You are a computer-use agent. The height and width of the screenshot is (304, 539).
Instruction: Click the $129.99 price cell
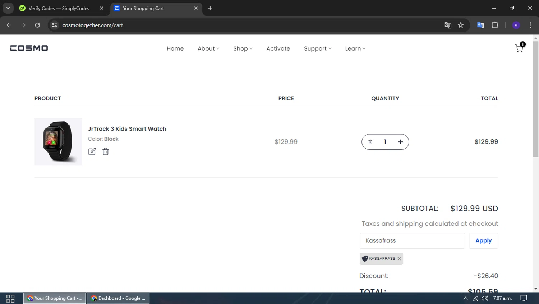(286, 142)
